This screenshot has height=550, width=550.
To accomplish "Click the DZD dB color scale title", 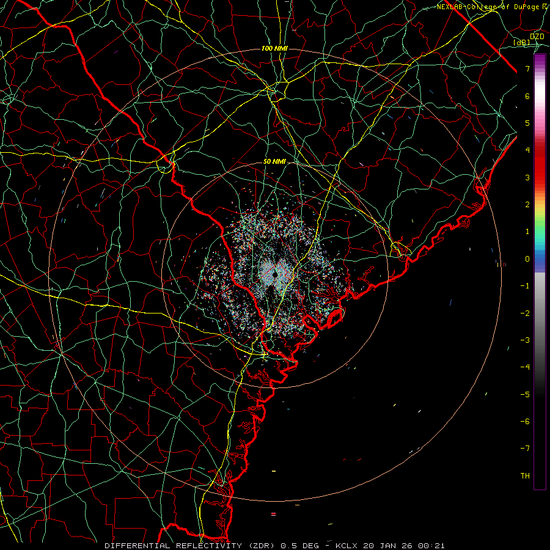I will tap(529, 40).
